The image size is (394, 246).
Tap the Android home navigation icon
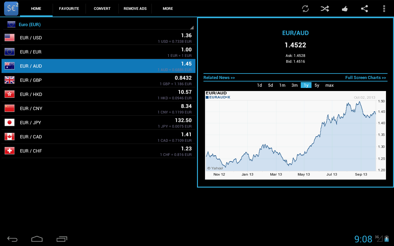coord(37,239)
